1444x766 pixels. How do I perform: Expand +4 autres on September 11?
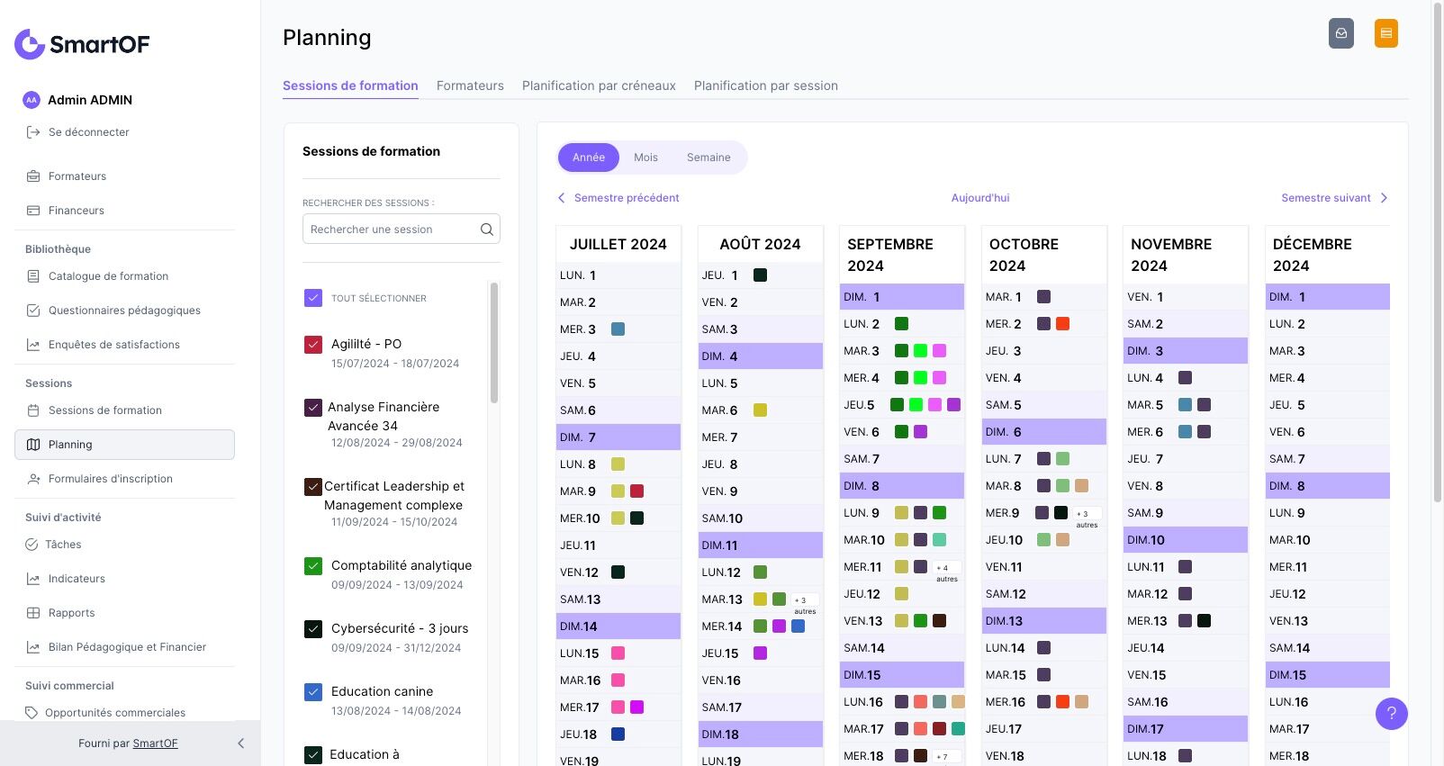tap(946, 572)
